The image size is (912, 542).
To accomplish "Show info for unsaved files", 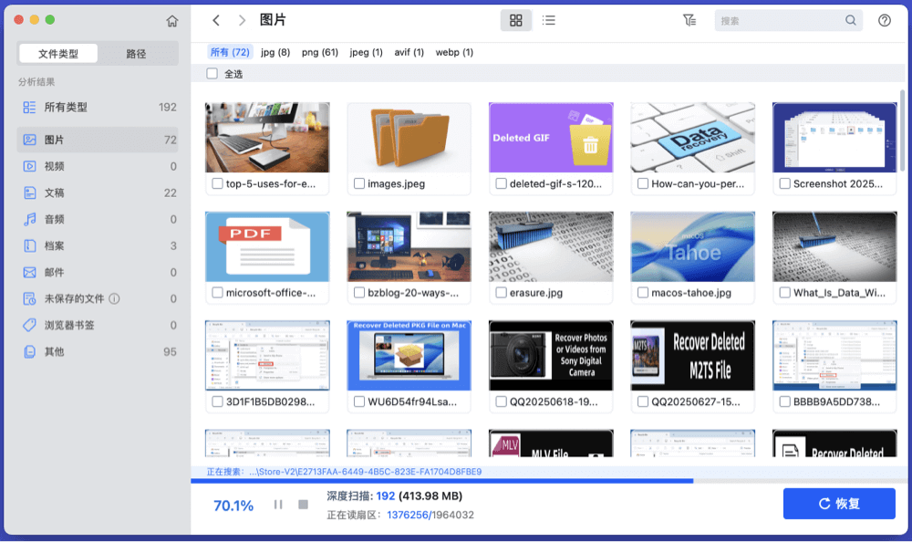I will 114,299.
